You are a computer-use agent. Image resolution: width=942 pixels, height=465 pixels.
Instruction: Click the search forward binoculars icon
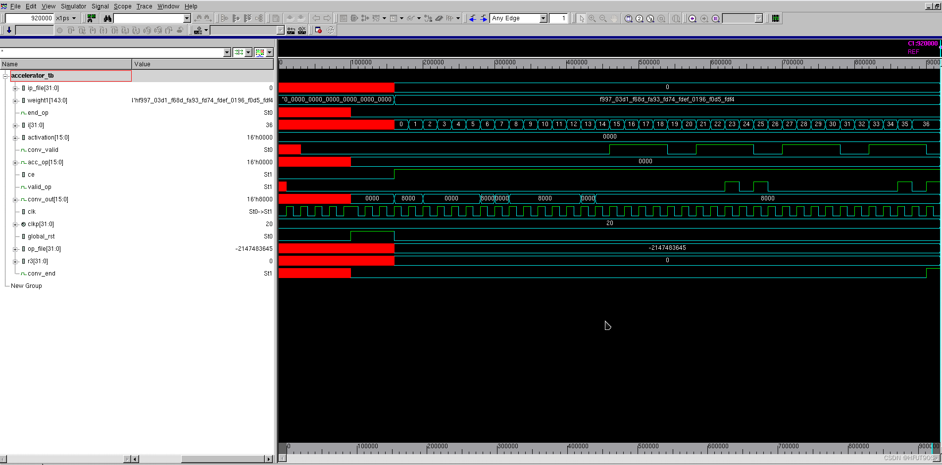[208, 18]
